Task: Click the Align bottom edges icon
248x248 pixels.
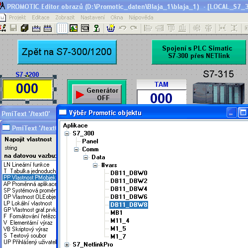Action: (182, 28)
